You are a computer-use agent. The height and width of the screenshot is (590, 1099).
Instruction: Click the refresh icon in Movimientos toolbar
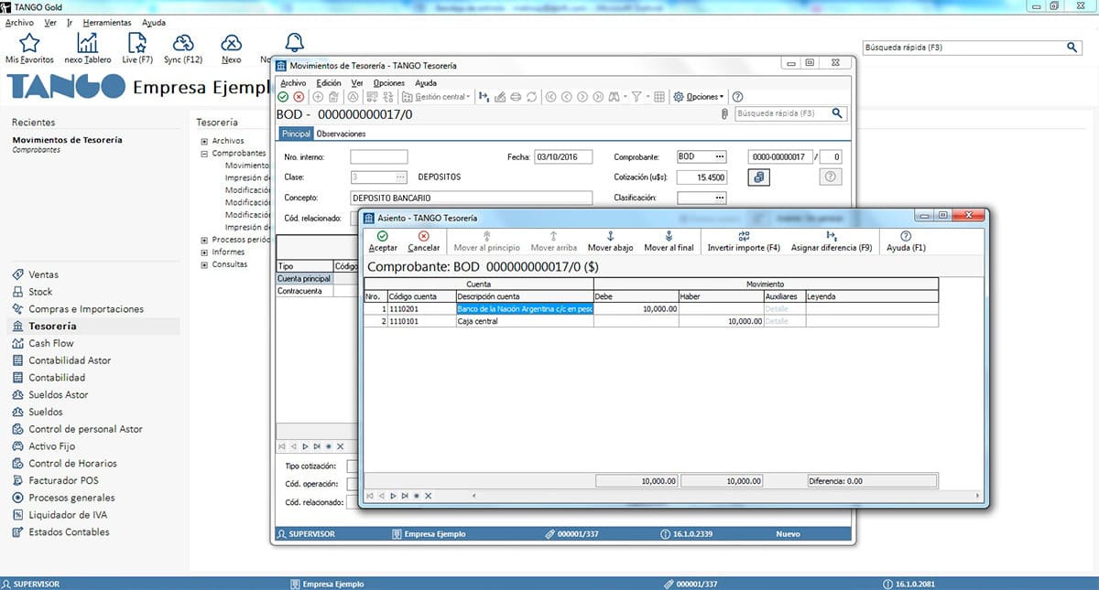click(531, 97)
